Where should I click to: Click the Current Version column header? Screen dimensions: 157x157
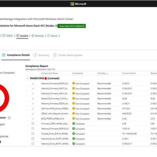click(x=129, y=73)
